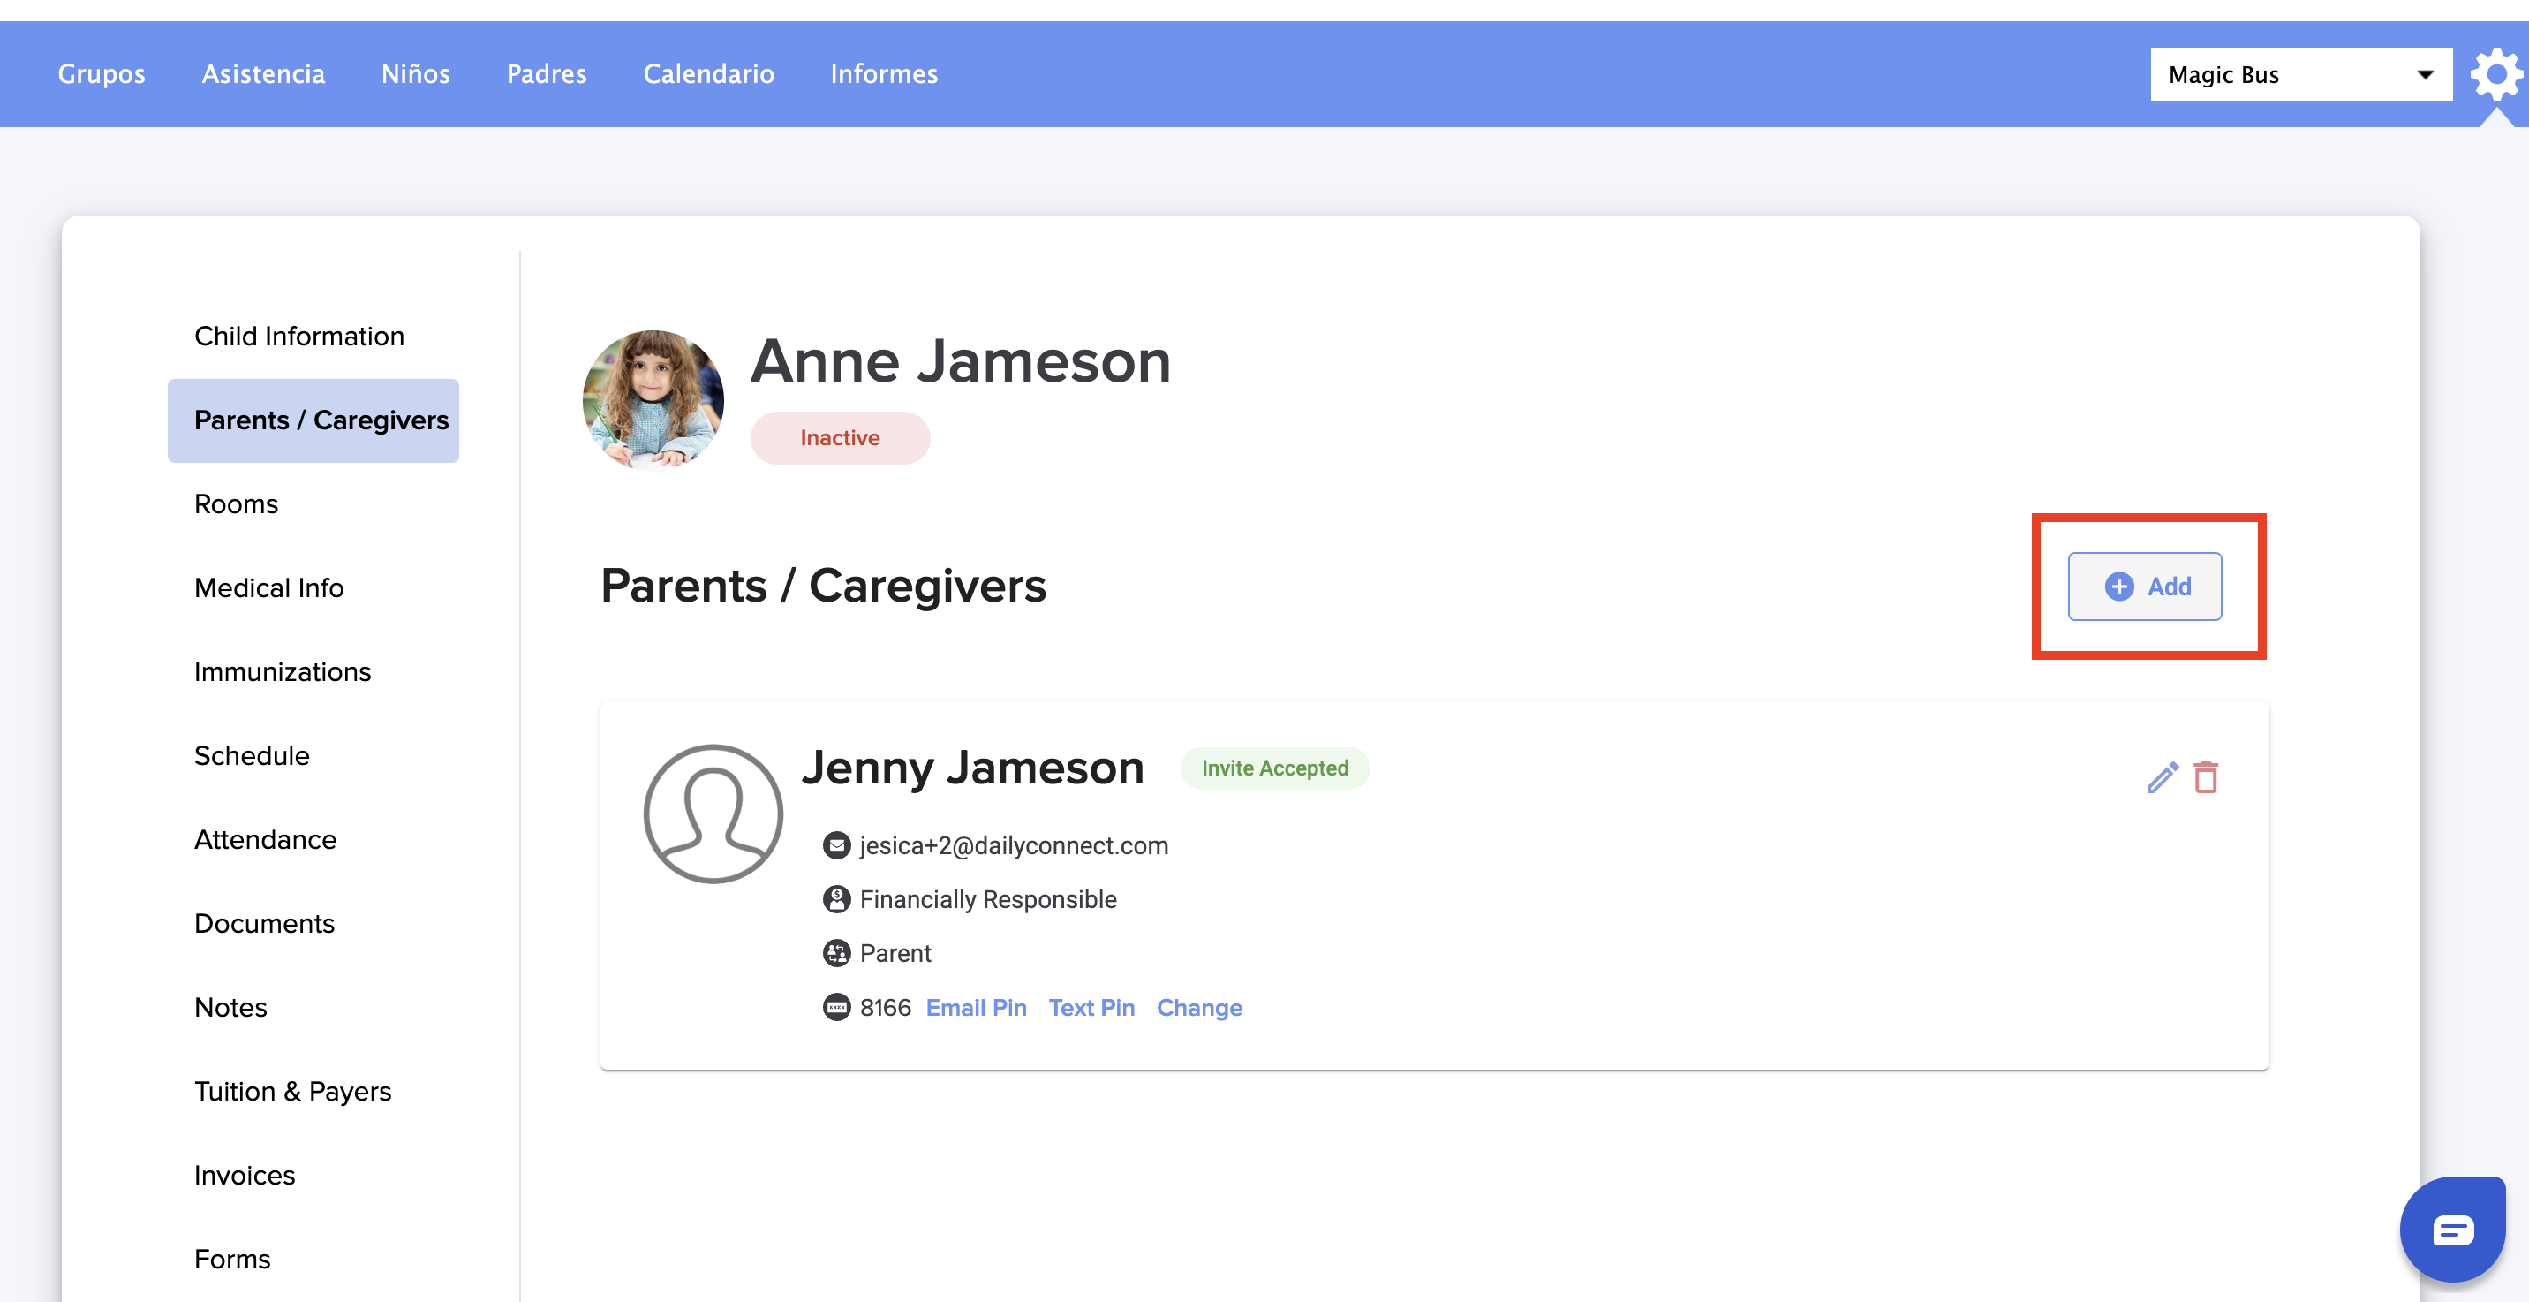
Task: Click the pencil edit icon for Jenny Jameson
Action: tap(2162, 777)
